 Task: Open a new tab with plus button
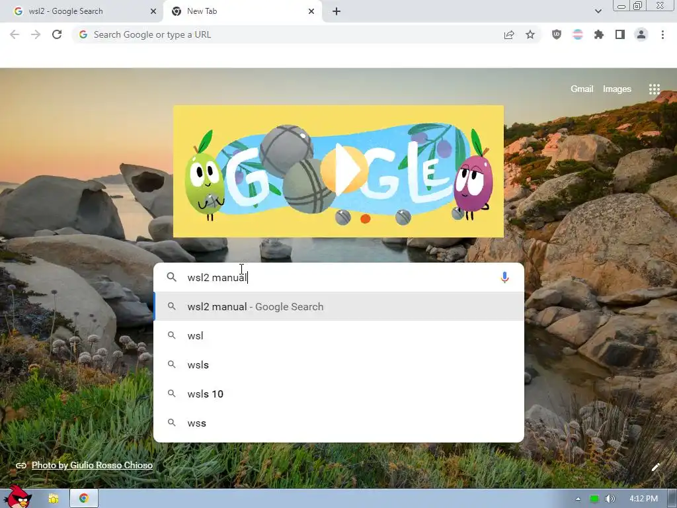pyautogui.click(x=337, y=11)
